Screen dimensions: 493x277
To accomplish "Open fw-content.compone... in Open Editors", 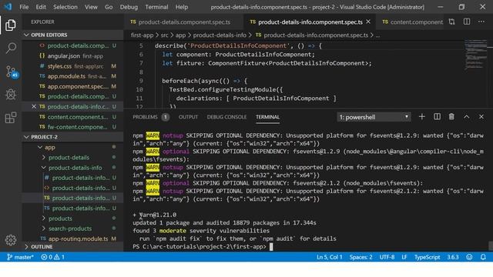I will 72,127.
